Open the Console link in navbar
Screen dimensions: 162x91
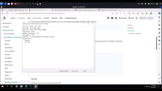point(123,18)
